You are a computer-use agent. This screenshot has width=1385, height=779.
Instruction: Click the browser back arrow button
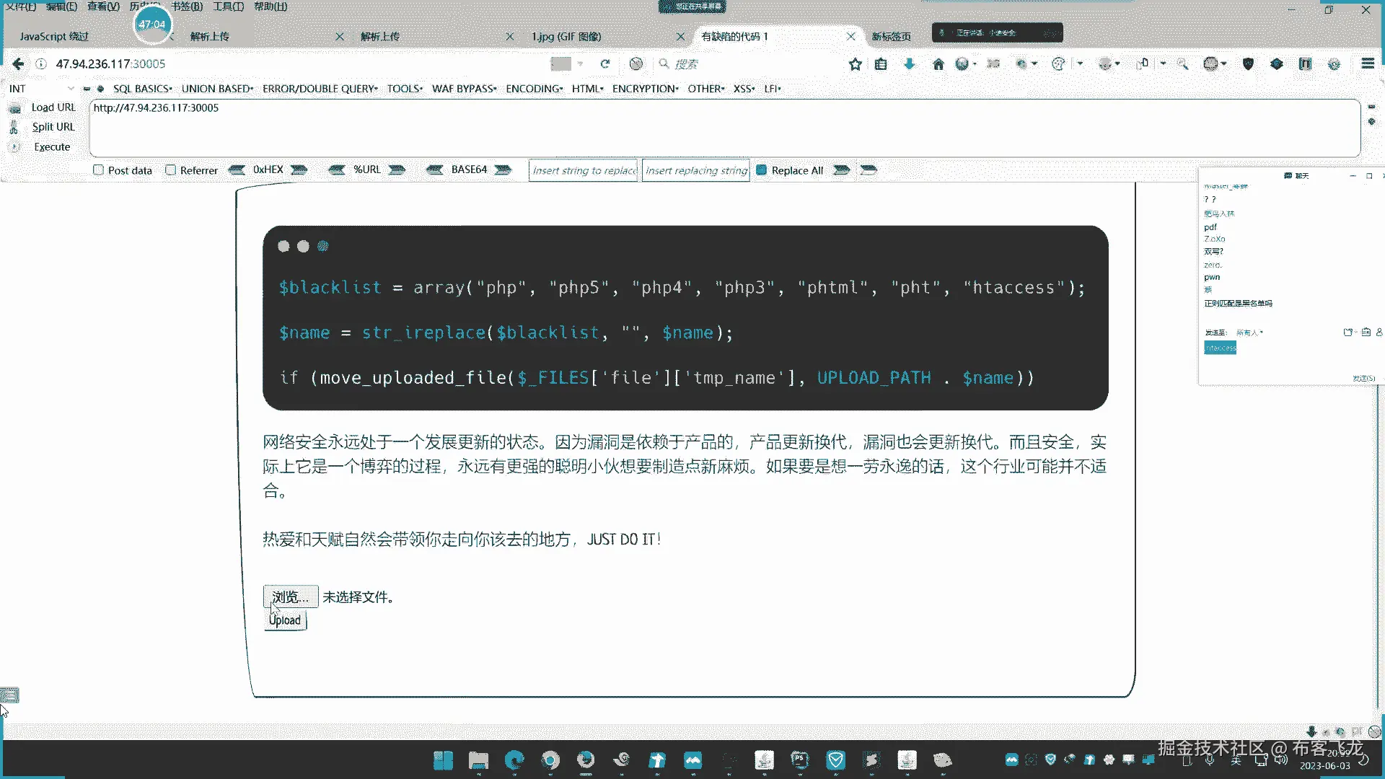tap(18, 64)
